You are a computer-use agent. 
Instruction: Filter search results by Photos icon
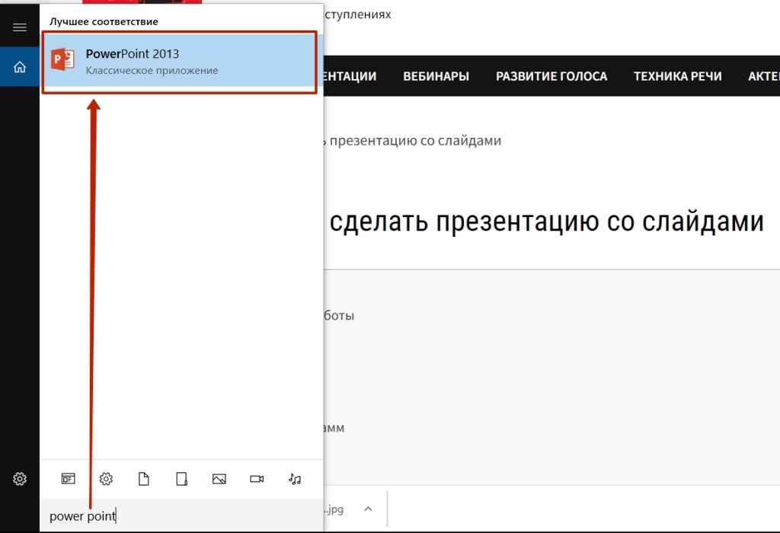pos(219,479)
